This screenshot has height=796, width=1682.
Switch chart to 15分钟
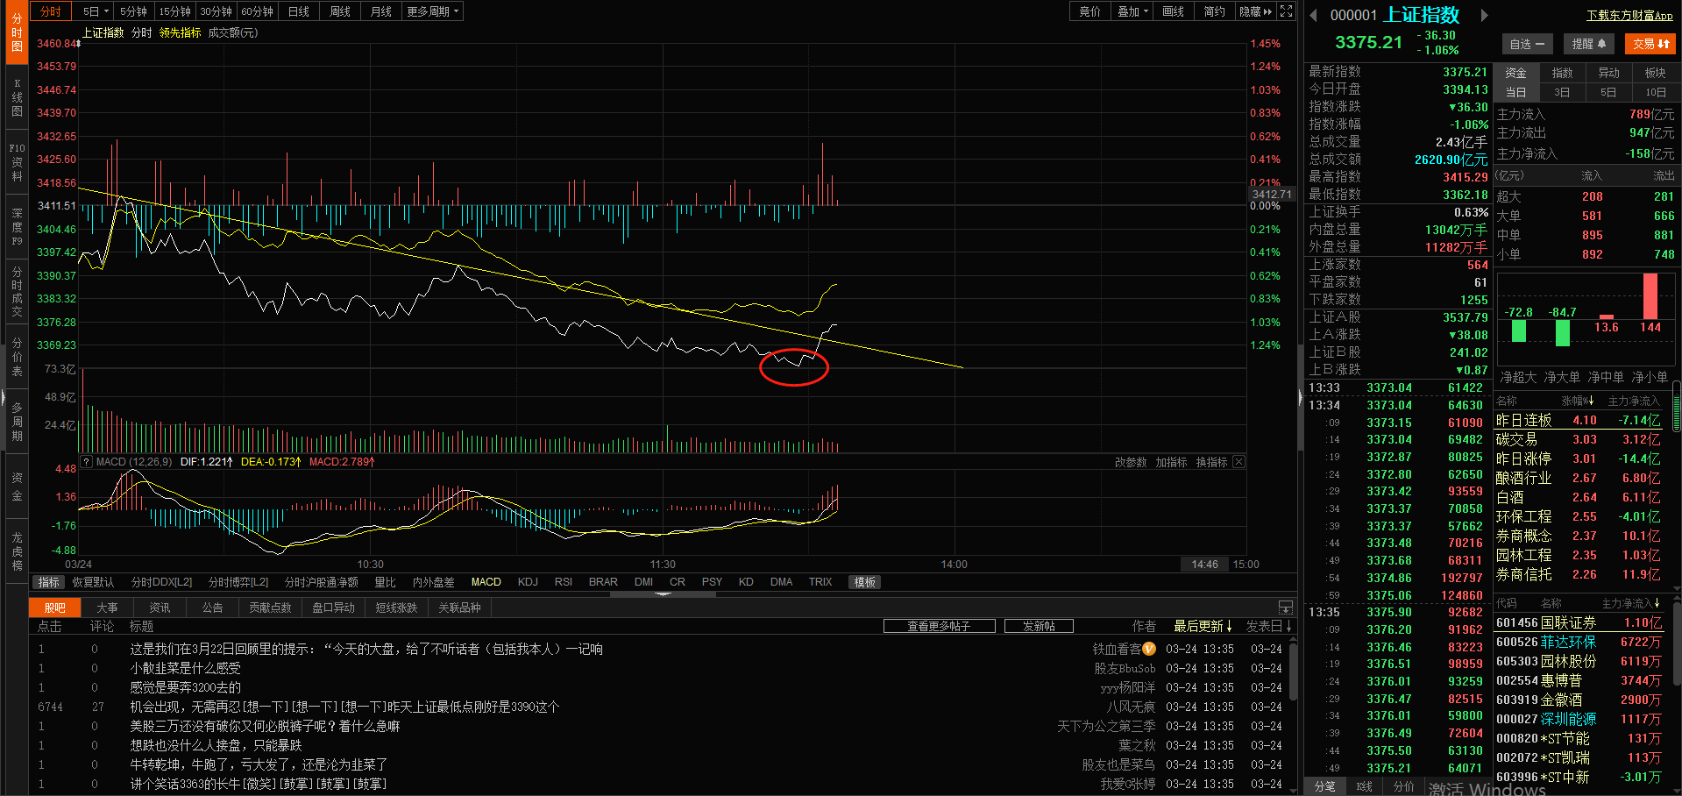(x=174, y=11)
